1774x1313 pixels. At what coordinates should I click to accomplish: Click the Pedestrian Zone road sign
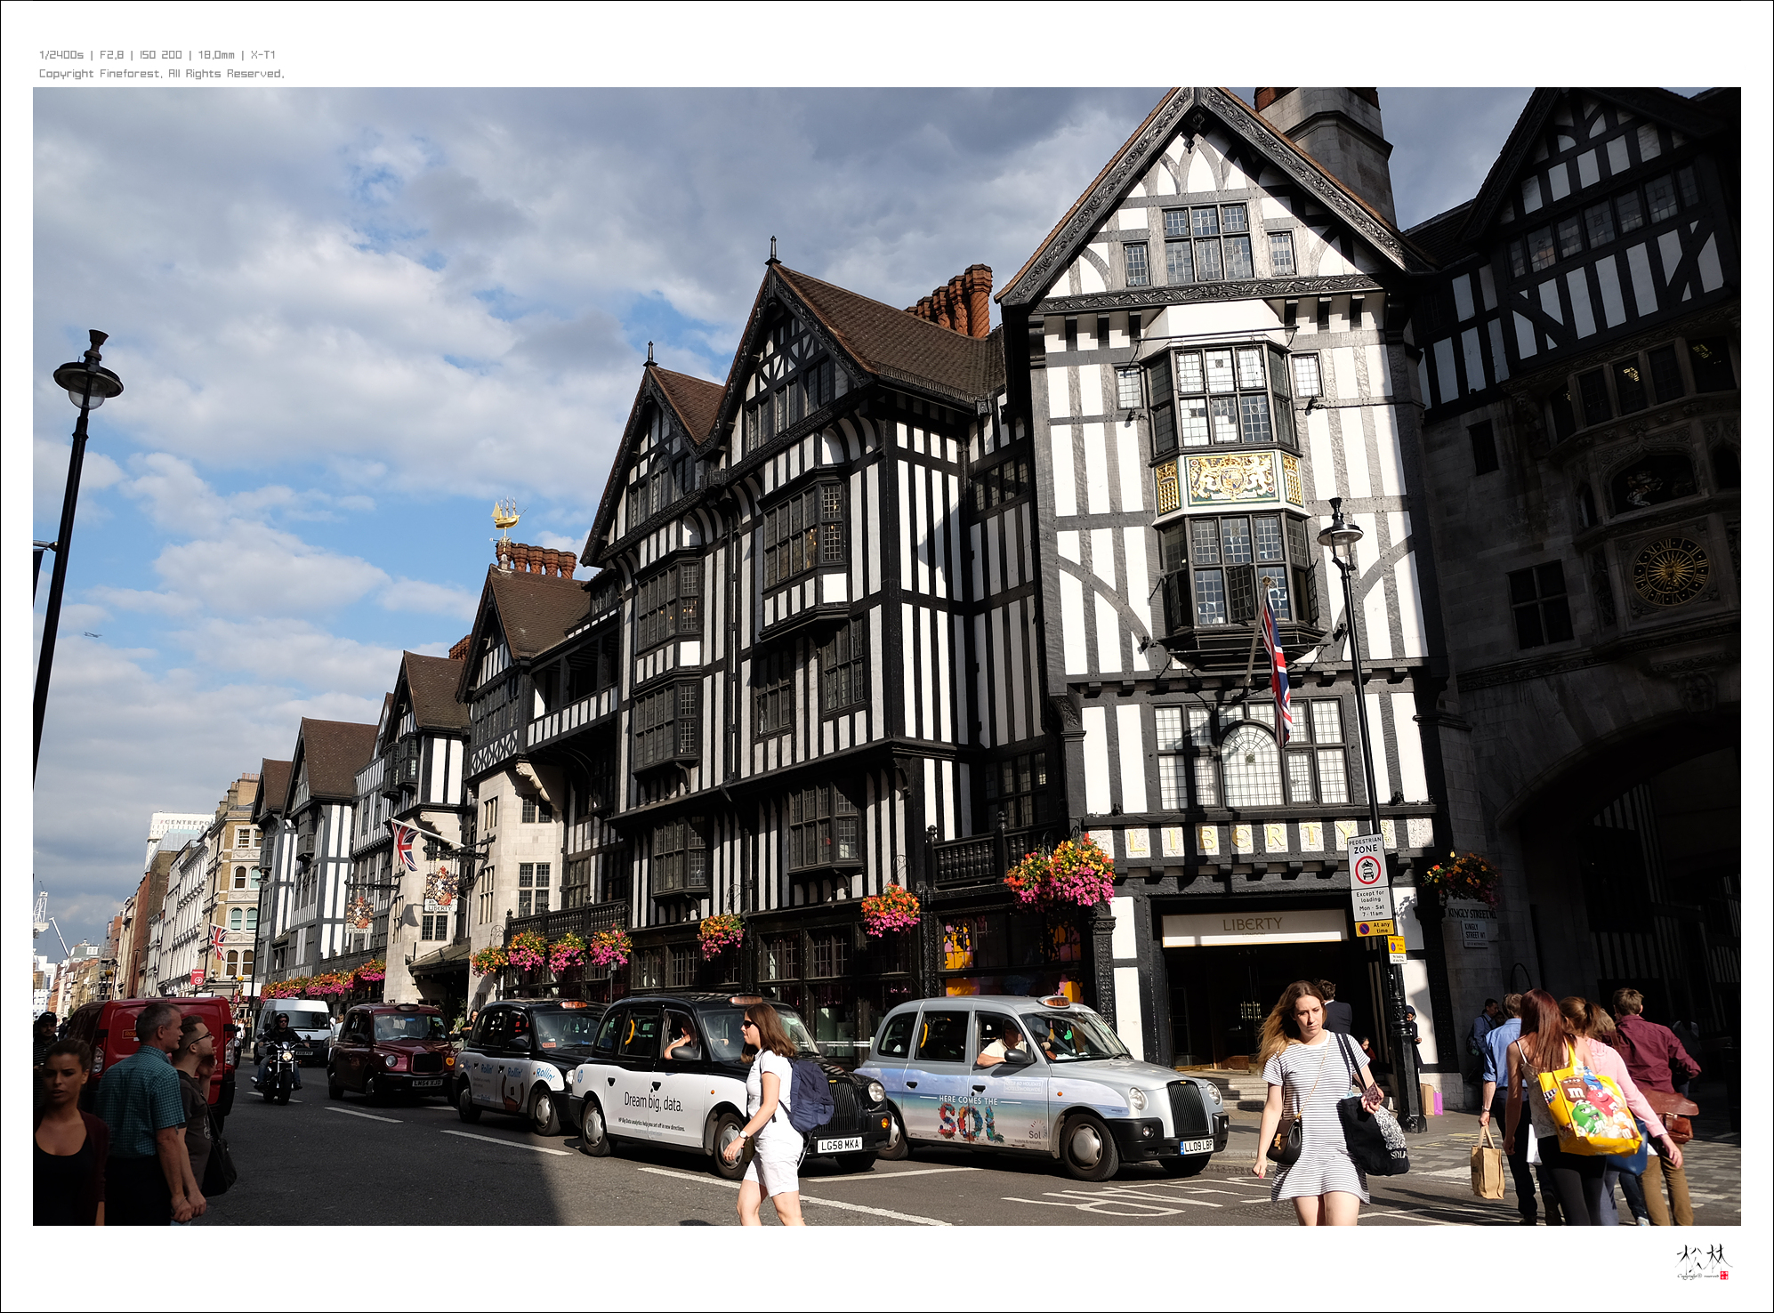pyautogui.click(x=1367, y=862)
